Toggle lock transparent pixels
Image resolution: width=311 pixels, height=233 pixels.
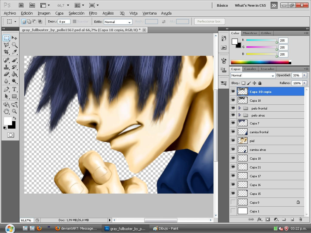(x=243, y=83)
